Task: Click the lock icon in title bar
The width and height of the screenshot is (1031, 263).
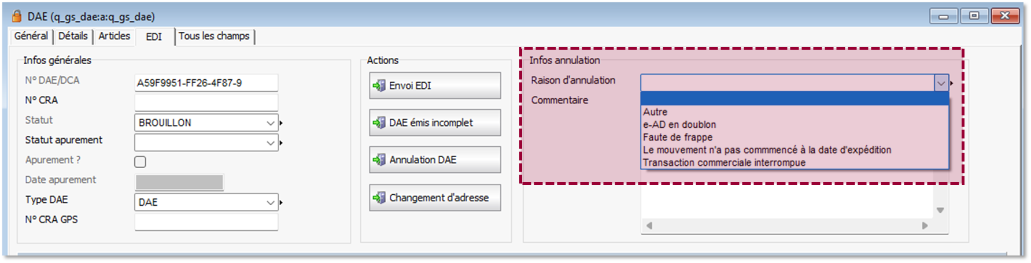Action: click(x=17, y=16)
